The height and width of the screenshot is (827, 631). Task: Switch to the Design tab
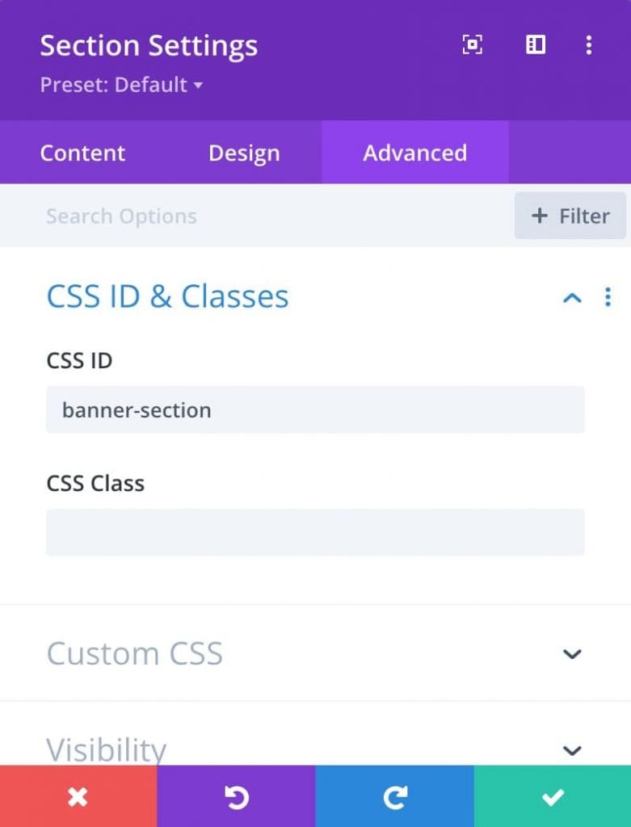coord(244,153)
